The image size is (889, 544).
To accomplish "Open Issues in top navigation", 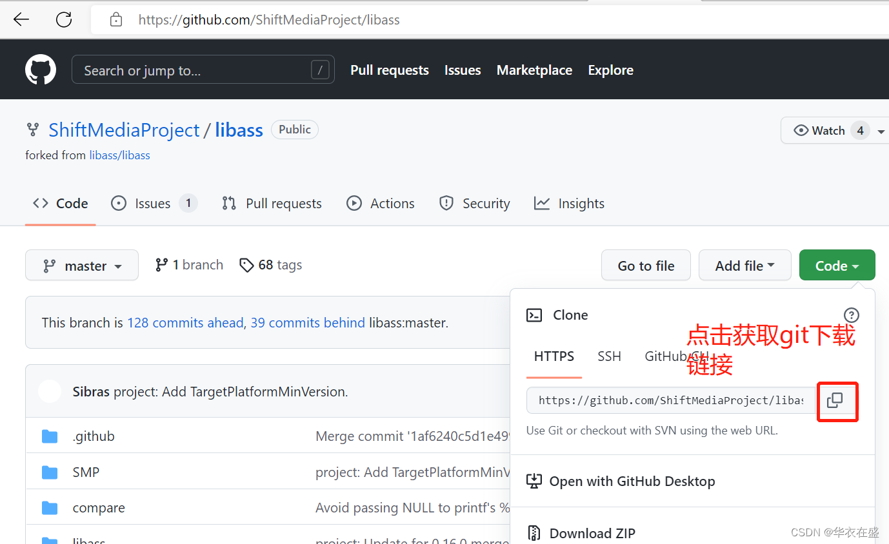I will pyautogui.click(x=463, y=70).
